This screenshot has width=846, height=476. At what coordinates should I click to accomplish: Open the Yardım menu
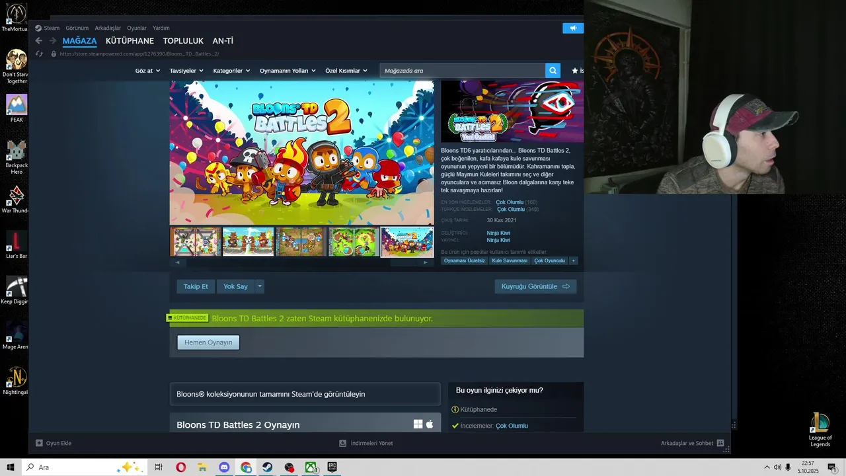pyautogui.click(x=161, y=28)
